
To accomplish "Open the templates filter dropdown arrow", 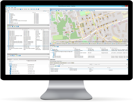I will pyautogui.click(x=49, y=57).
